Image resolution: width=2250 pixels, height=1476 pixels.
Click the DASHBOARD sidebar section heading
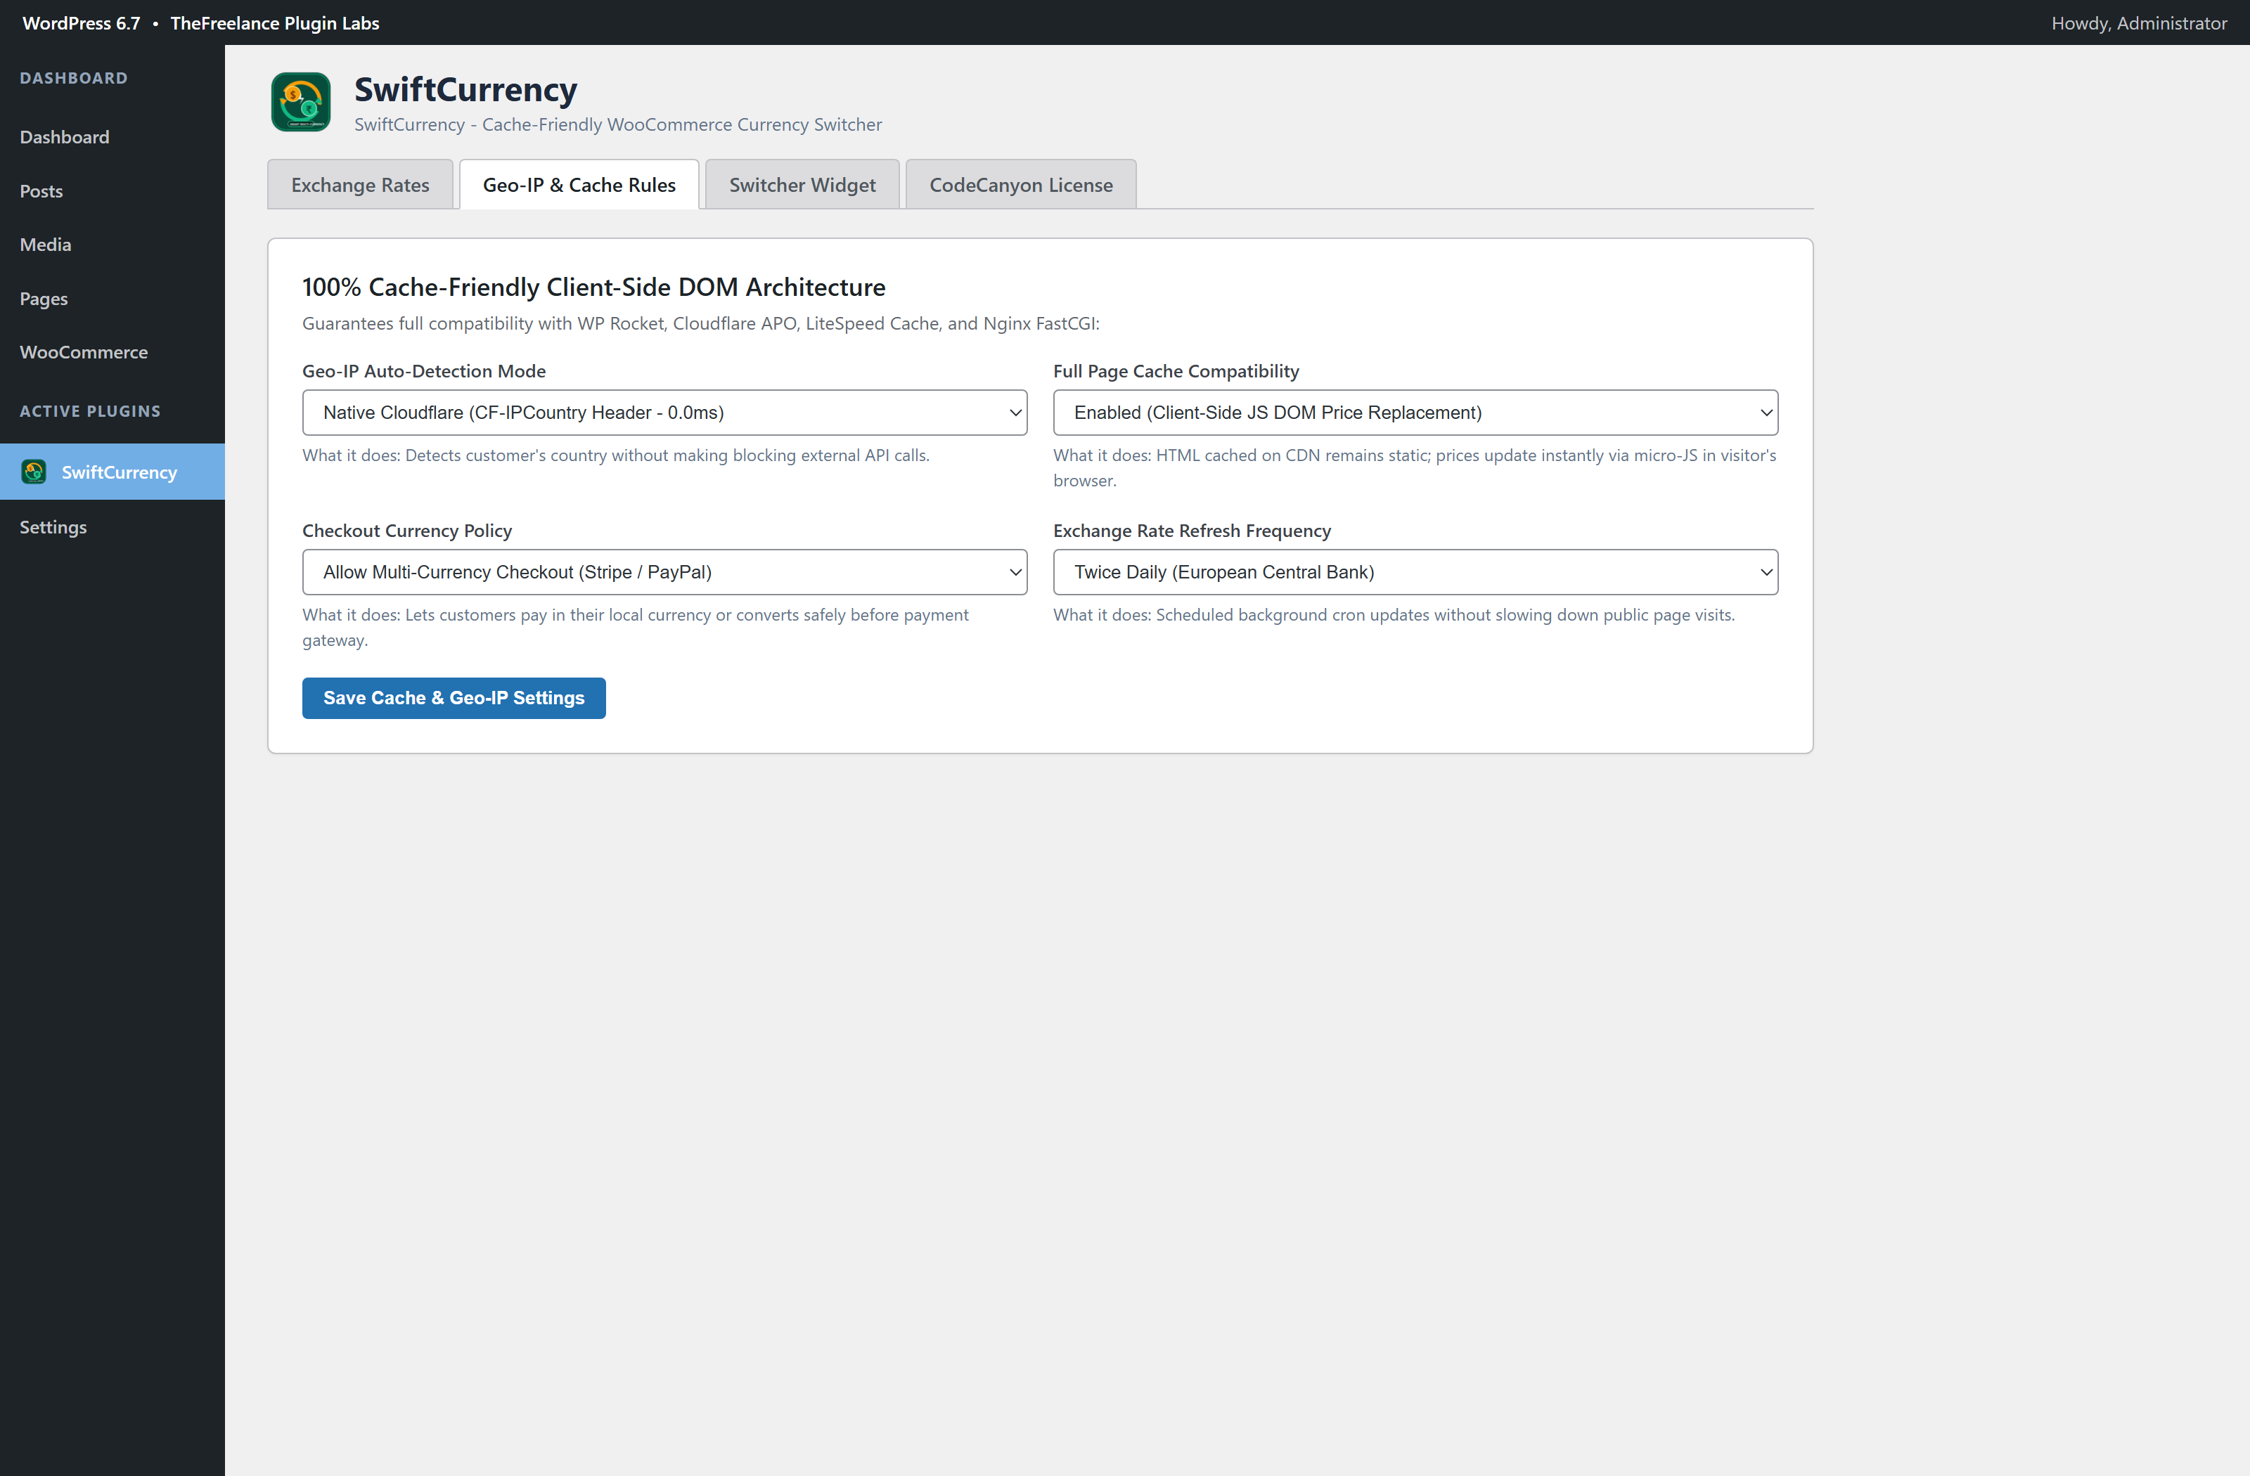[74, 79]
